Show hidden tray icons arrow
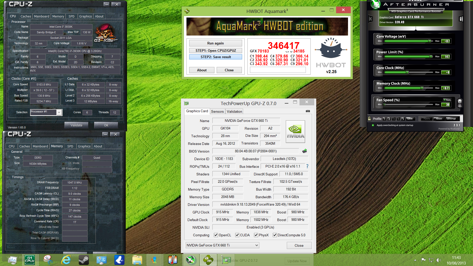Screen dimensions: 473x266 coord(415,260)
